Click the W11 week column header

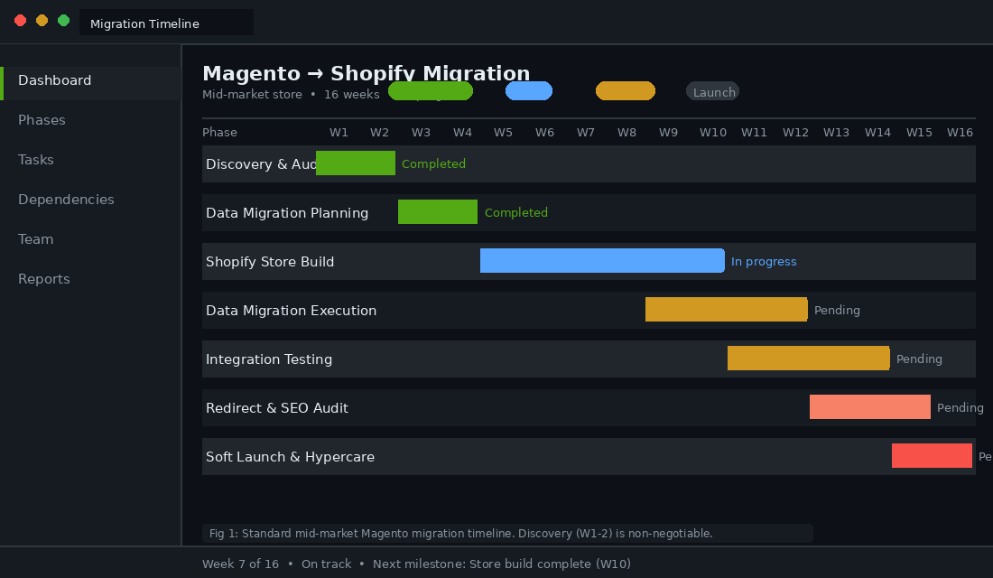pos(755,133)
